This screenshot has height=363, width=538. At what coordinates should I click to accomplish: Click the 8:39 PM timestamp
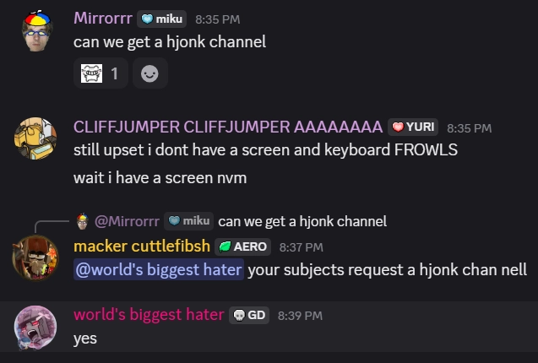[300, 316]
